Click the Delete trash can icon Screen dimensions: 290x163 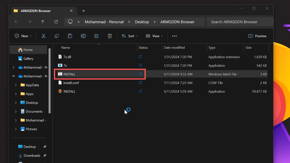pyautogui.click(x=110, y=36)
